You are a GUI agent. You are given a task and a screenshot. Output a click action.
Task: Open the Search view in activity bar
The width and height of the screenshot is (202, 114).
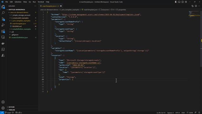3,13
